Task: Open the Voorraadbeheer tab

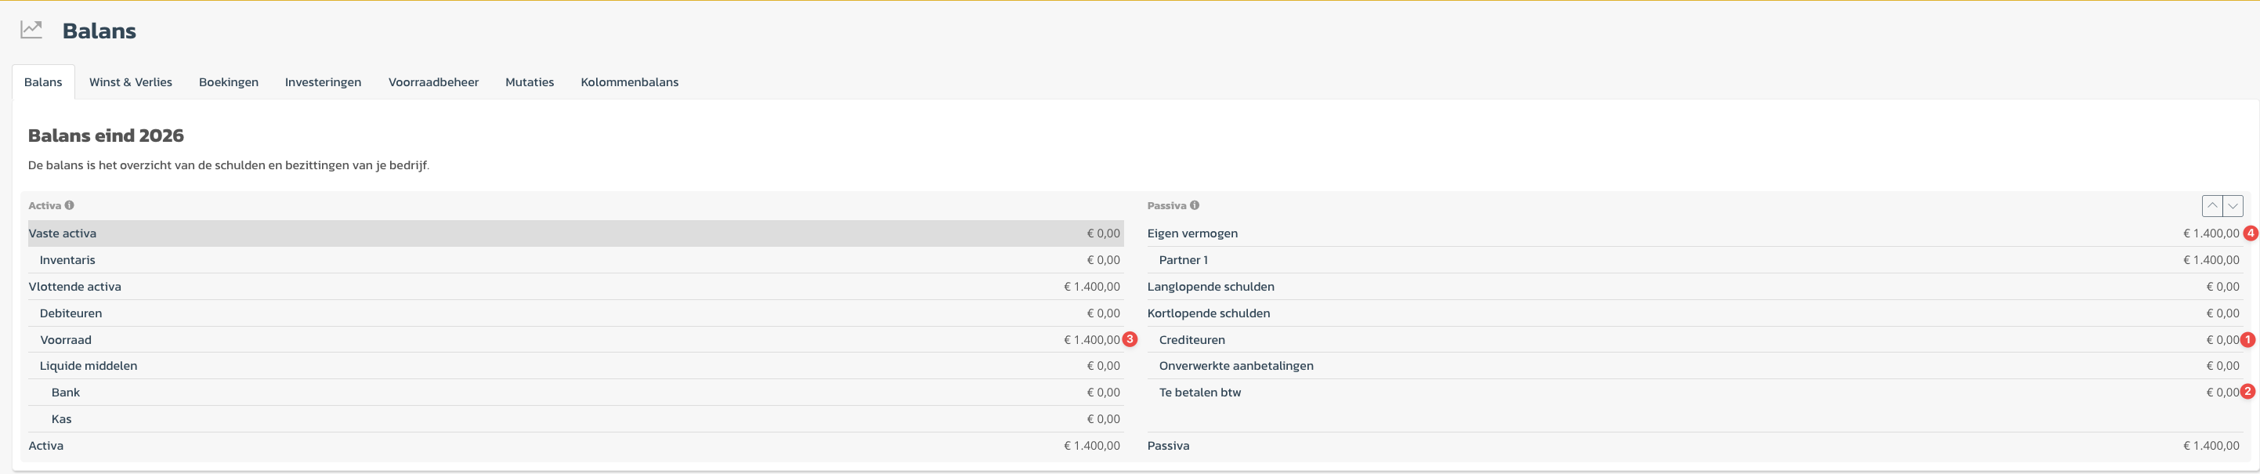Action: point(433,82)
